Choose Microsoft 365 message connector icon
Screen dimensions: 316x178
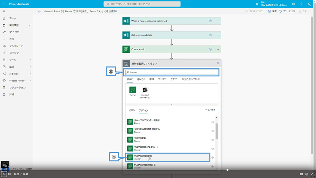coord(145,90)
